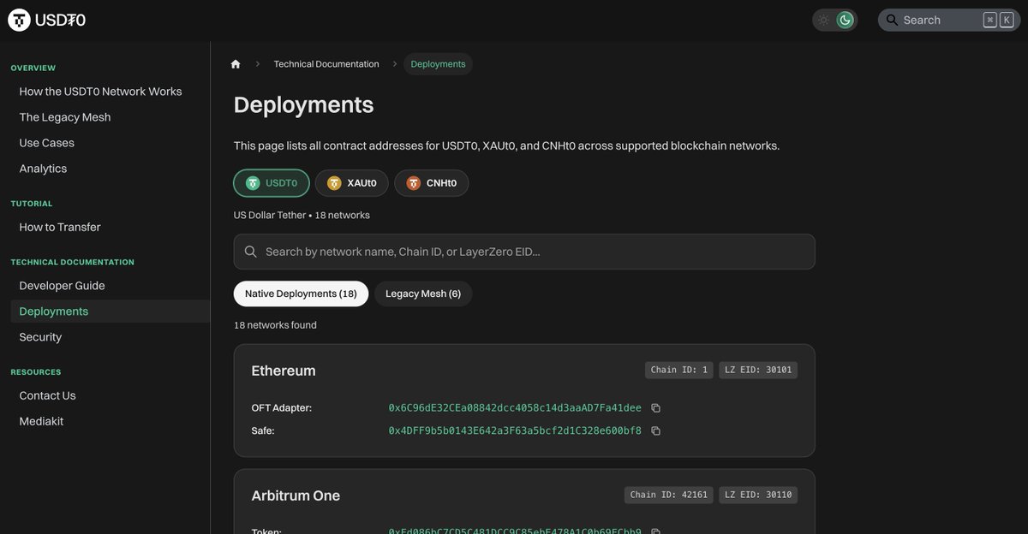
Task: Open How to Transfer tutorial
Action: coord(60,227)
